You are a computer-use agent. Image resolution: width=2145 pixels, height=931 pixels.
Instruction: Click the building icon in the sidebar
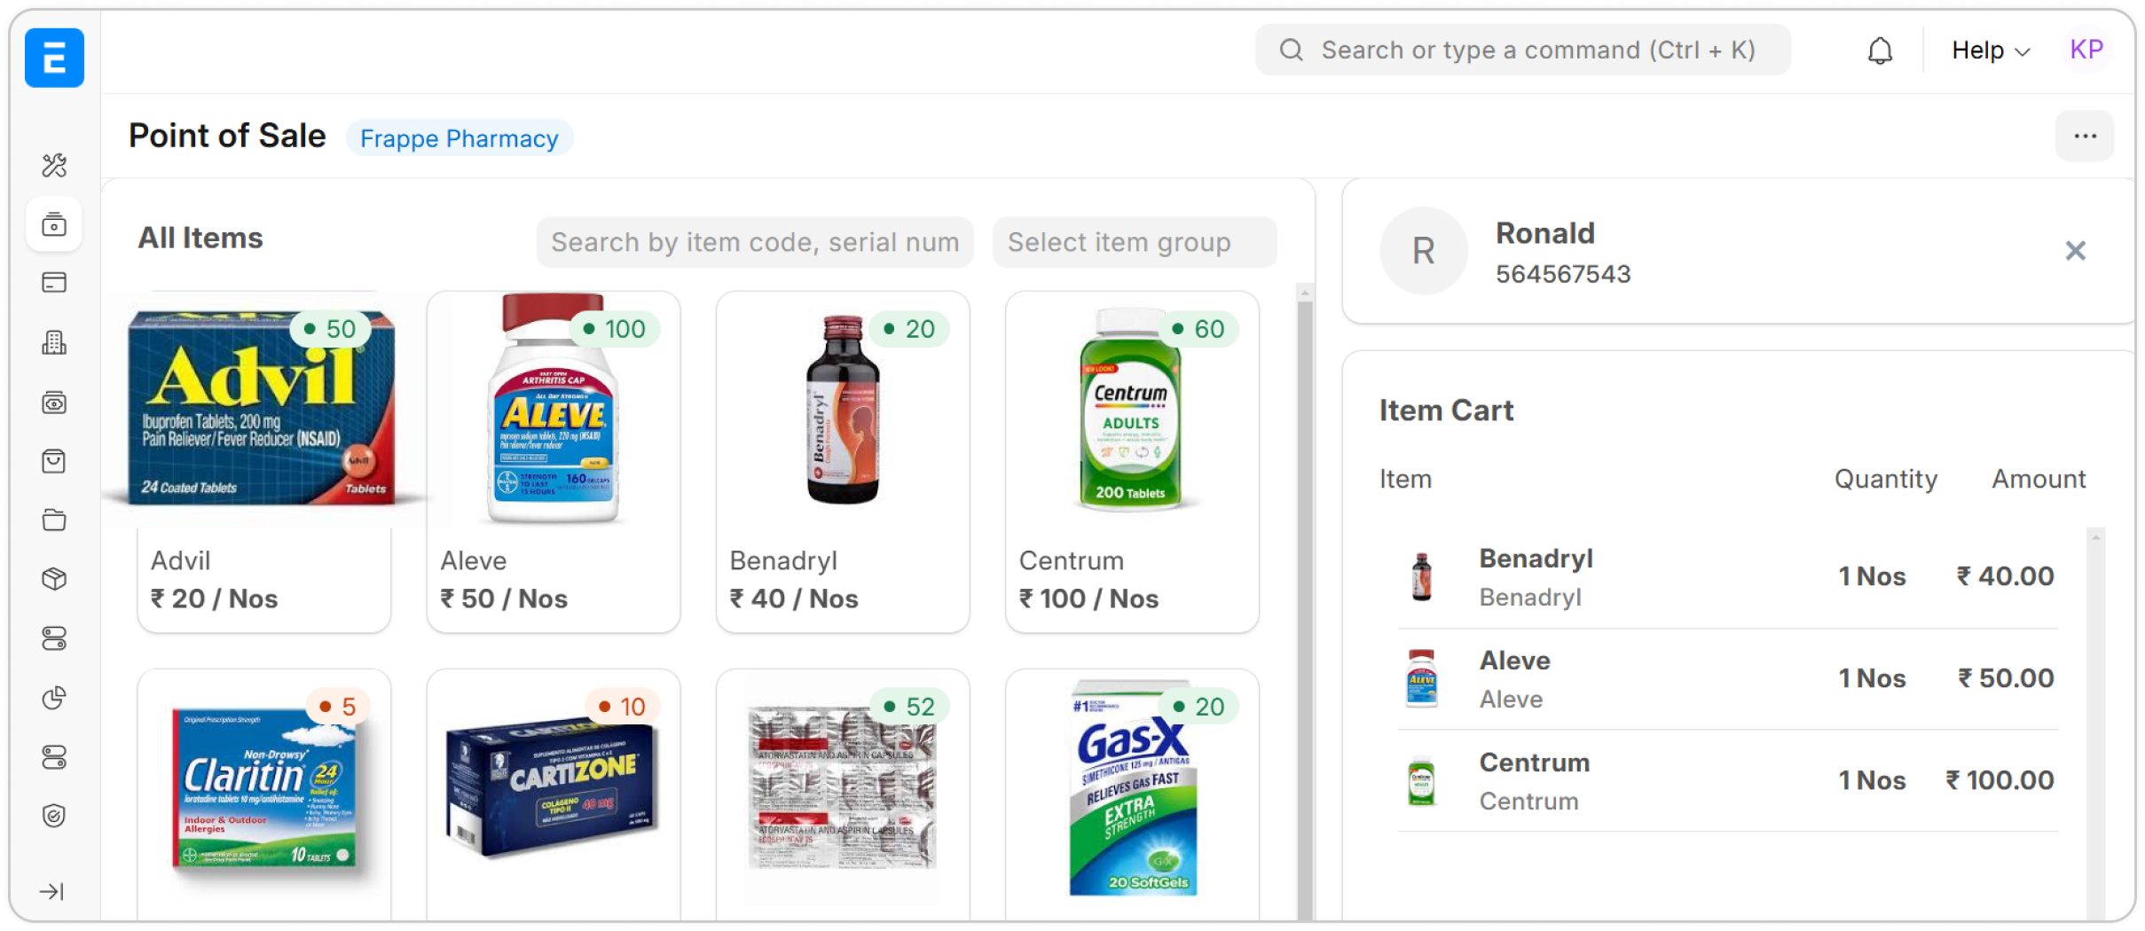54,342
